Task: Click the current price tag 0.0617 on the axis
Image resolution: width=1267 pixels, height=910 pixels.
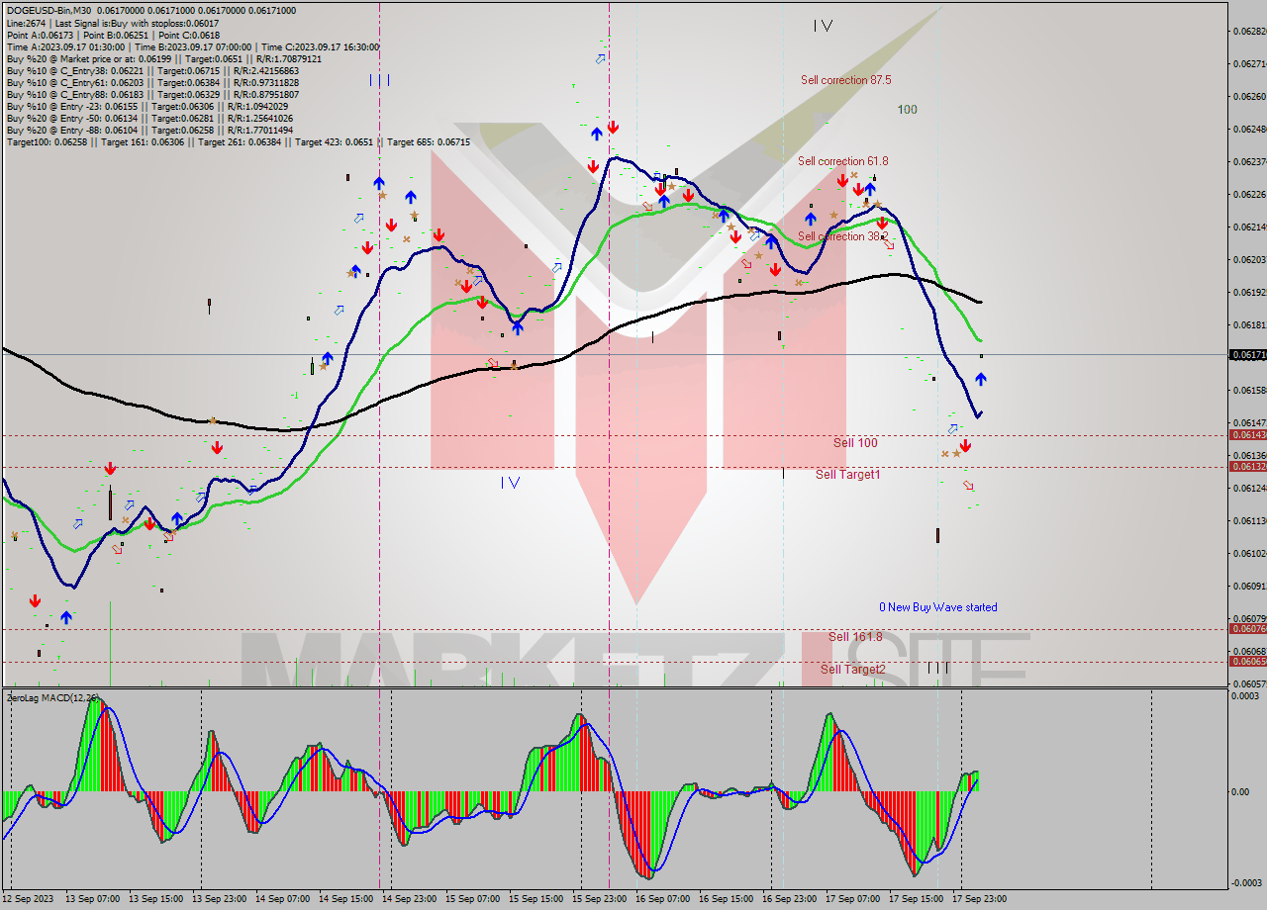Action: [1247, 354]
